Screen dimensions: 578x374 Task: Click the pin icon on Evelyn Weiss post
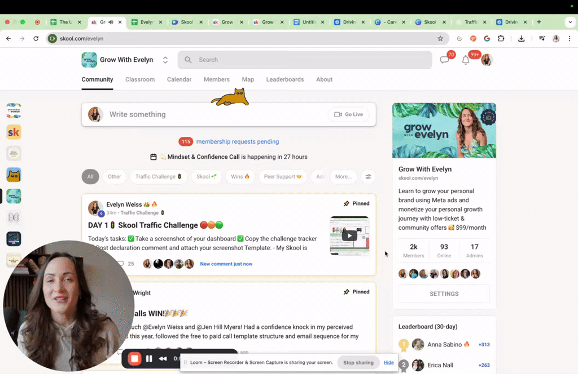[x=346, y=203]
